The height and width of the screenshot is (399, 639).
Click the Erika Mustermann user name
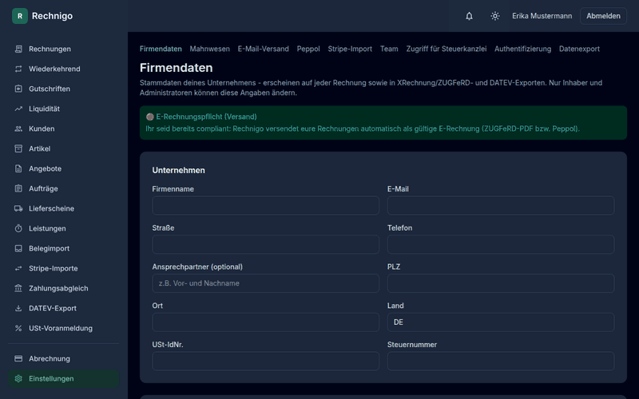tap(542, 16)
